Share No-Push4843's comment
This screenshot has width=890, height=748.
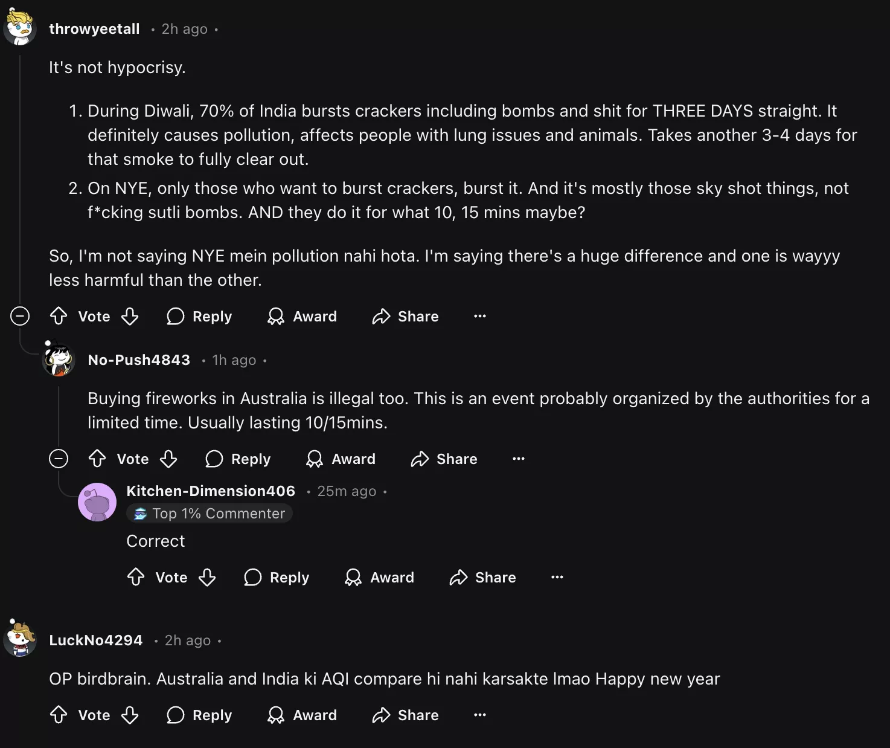click(x=444, y=459)
